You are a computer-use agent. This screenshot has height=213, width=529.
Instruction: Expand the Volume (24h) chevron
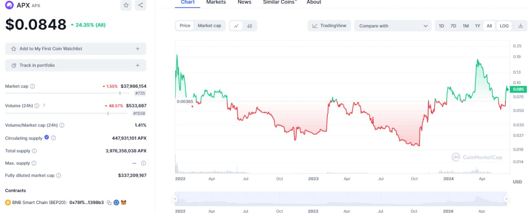pyautogui.click(x=44, y=105)
